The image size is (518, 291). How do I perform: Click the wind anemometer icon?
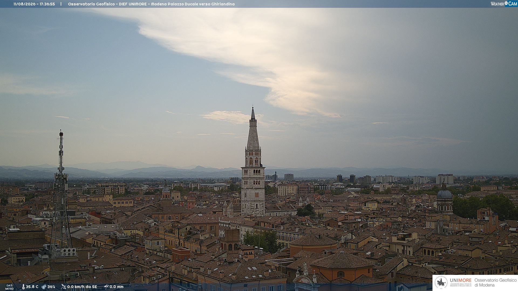pos(63,287)
